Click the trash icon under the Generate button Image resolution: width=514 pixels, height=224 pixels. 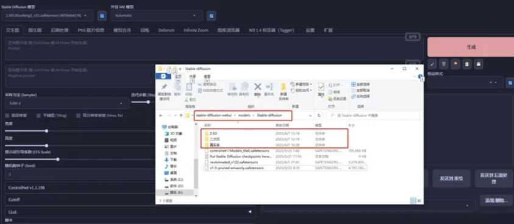point(443,64)
